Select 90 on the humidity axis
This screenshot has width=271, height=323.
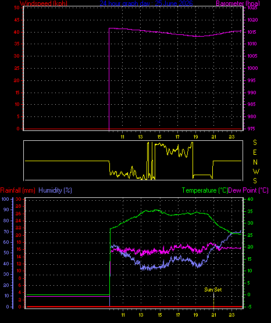point(6,210)
